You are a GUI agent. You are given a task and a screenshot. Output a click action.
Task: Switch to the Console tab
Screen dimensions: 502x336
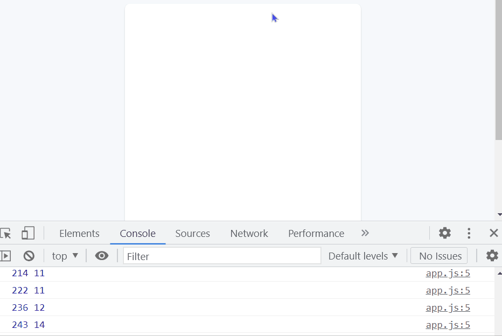[x=138, y=233]
